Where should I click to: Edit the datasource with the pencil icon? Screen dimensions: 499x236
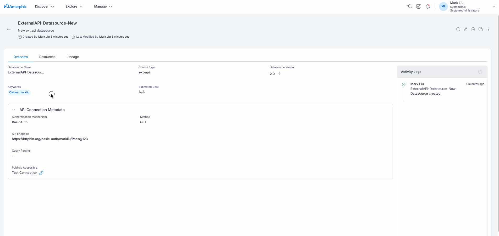pyautogui.click(x=465, y=29)
